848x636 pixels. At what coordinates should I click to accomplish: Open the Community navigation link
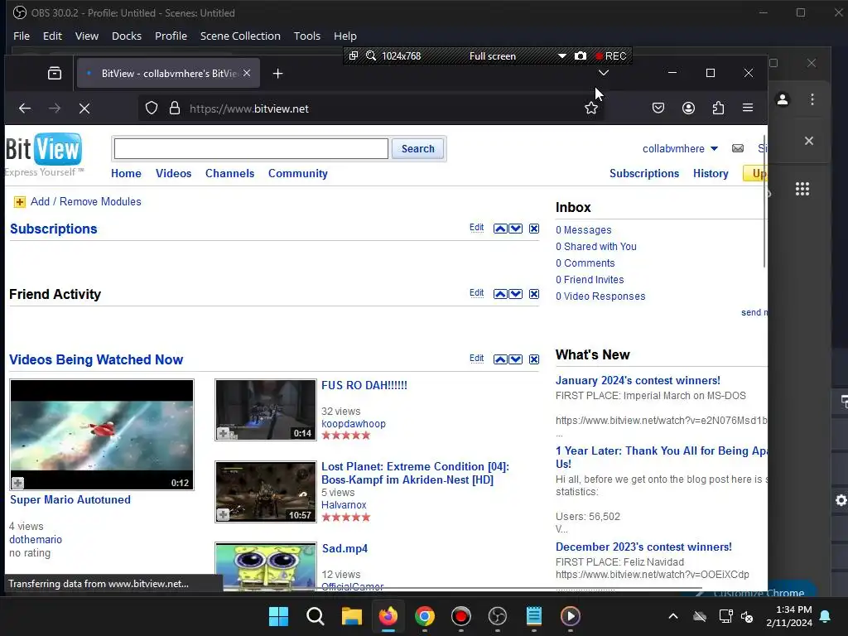pos(298,174)
